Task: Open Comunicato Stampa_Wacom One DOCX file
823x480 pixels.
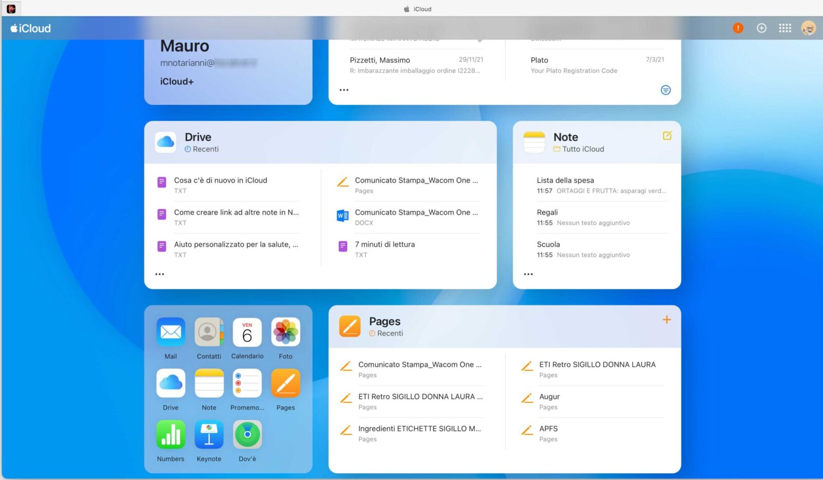Action: tap(408, 217)
